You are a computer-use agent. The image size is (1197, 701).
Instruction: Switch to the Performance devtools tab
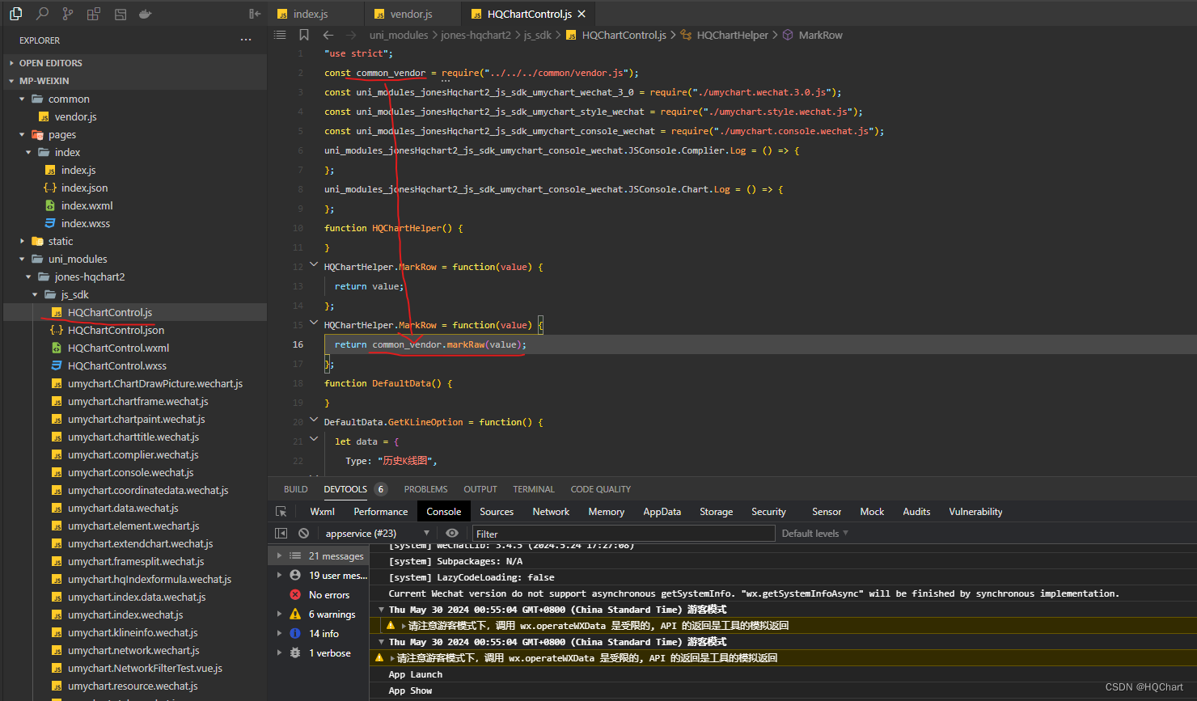(x=381, y=512)
